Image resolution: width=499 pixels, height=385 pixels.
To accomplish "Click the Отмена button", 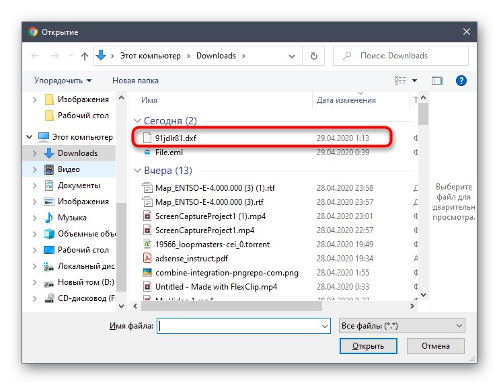I will [x=436, y=346].
